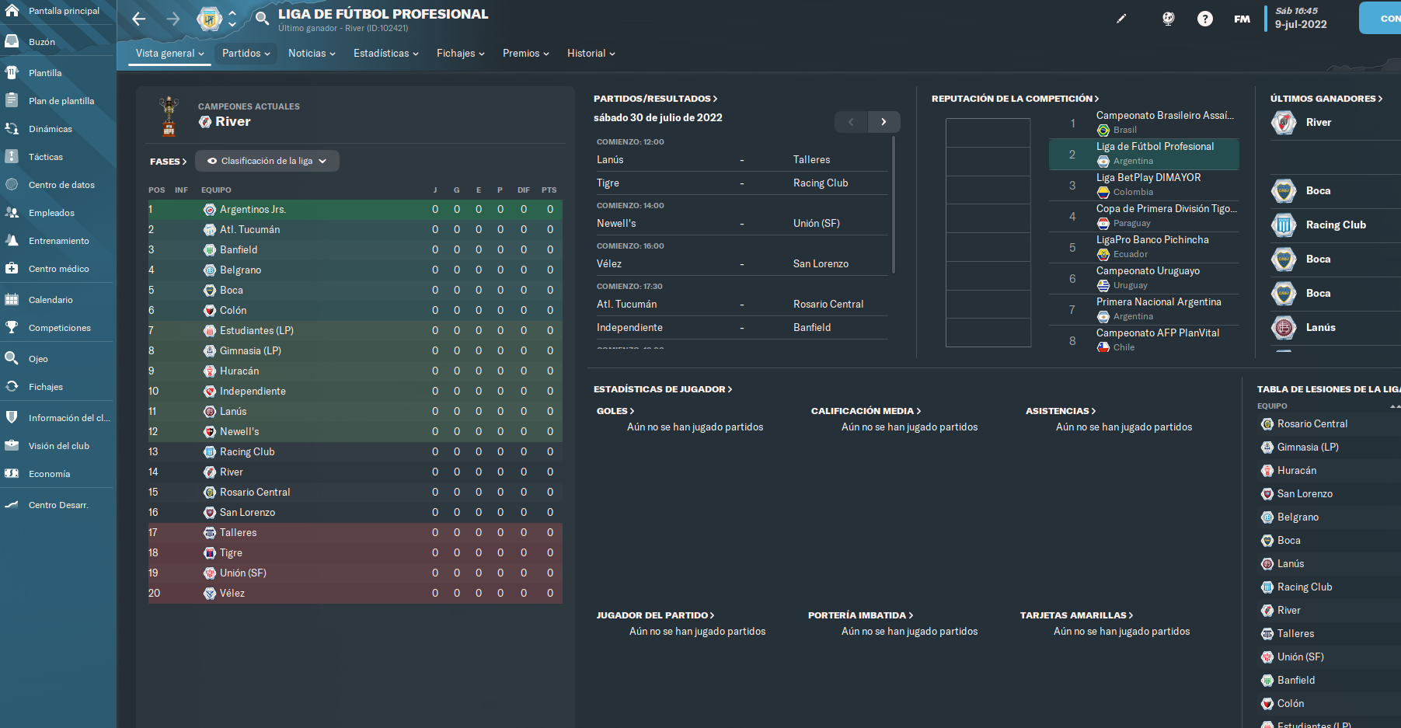Open Economía finances icon

coord(12,474)
